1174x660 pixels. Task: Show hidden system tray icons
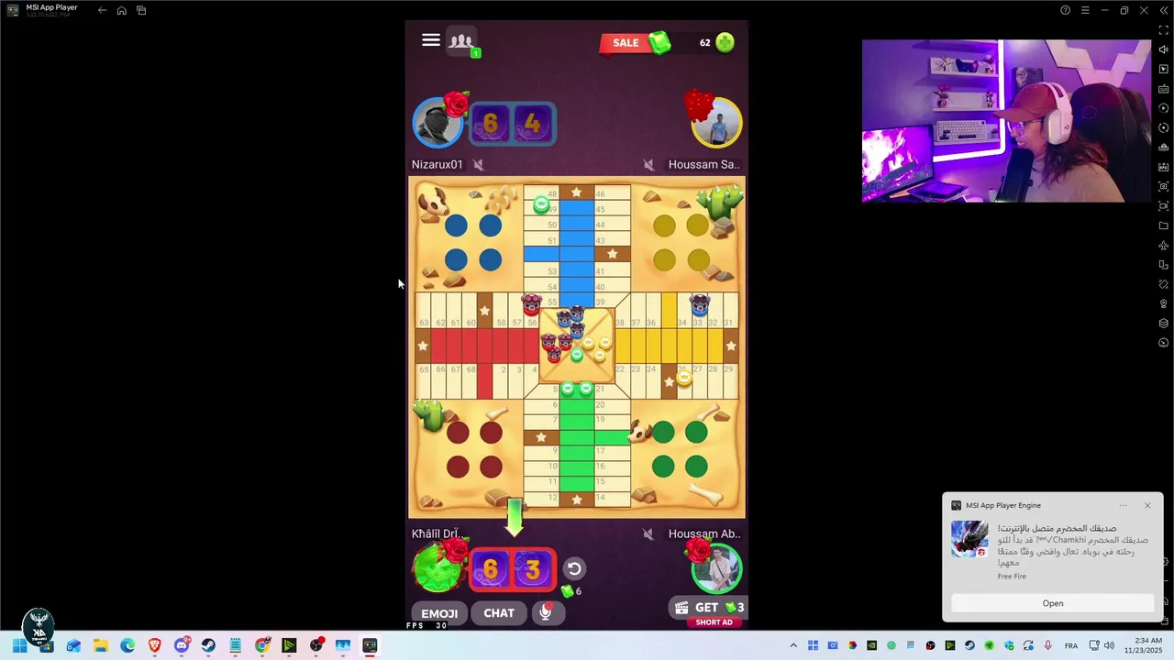793,646
